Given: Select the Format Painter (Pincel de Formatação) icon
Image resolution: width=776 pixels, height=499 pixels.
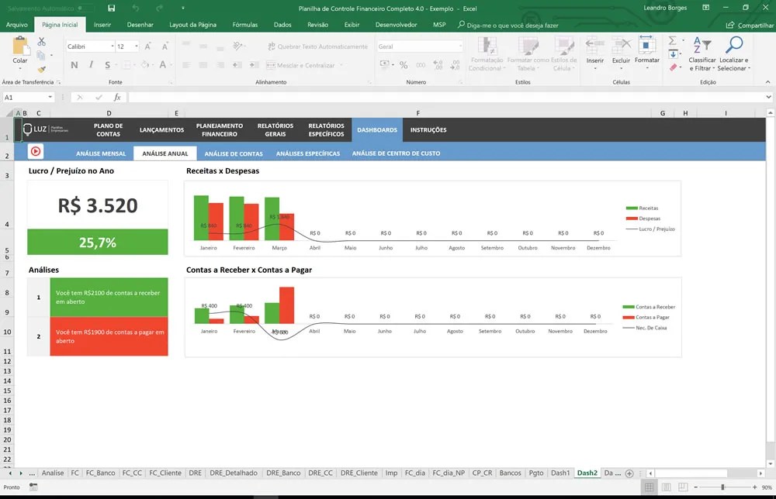Looking at the screenshot, I should [42, 69].
